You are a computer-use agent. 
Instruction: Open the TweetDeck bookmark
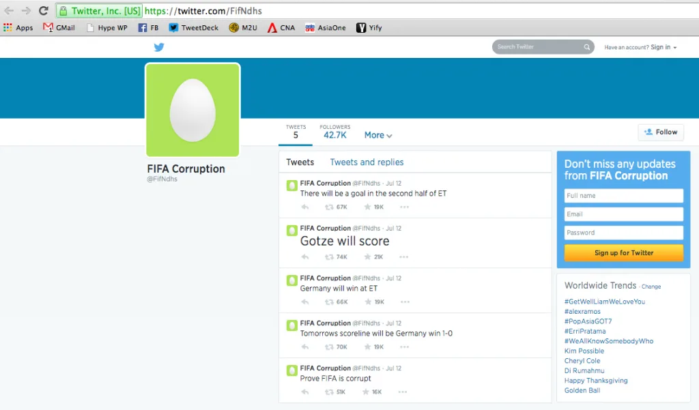(x=194, y=28)
